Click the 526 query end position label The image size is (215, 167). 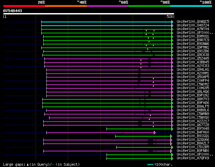170,16
